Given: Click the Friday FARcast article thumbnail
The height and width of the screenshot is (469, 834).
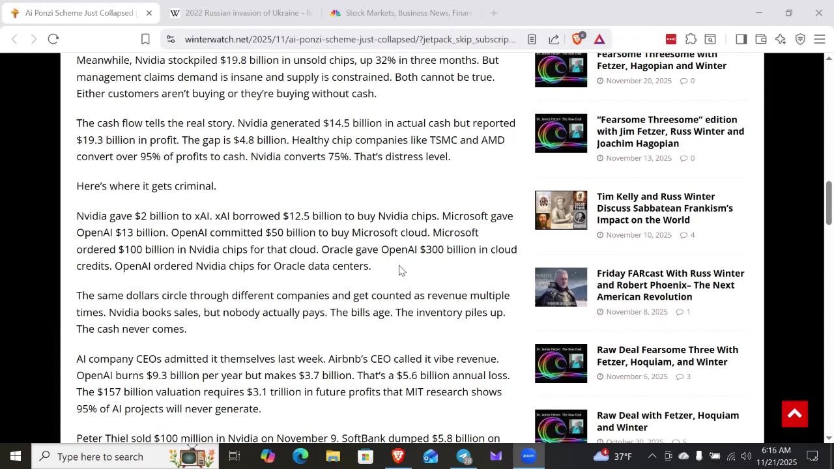Looking at the screenshot, I should tap(561, 287).
